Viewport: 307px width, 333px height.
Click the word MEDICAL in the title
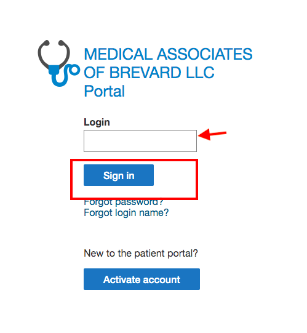[118, 54]
